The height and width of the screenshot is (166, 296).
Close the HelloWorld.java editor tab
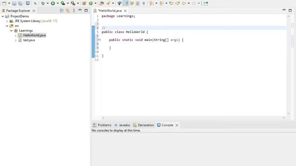[x=125, y=11]
